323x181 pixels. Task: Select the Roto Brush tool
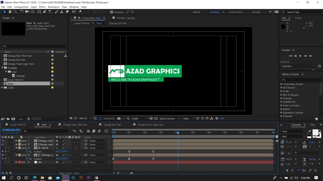coord(74,12)
